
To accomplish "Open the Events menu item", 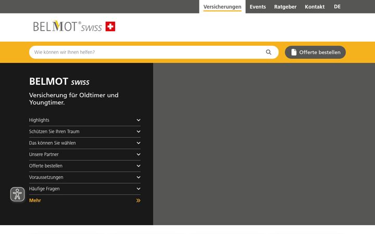I will [258, 7].
